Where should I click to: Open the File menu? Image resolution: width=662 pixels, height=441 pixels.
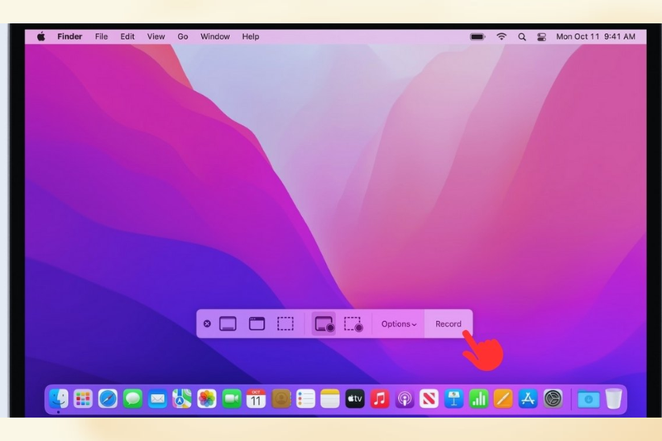[101, 36]
